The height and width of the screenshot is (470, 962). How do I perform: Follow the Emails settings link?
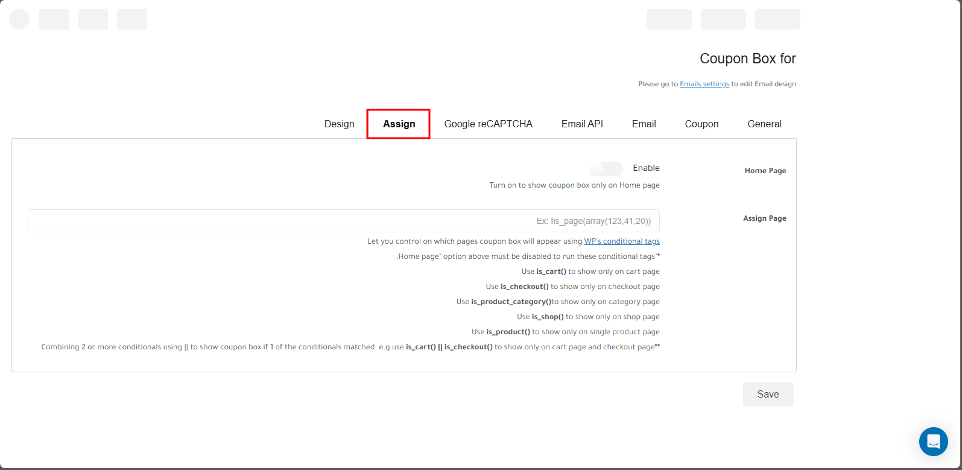click(704, 84)
